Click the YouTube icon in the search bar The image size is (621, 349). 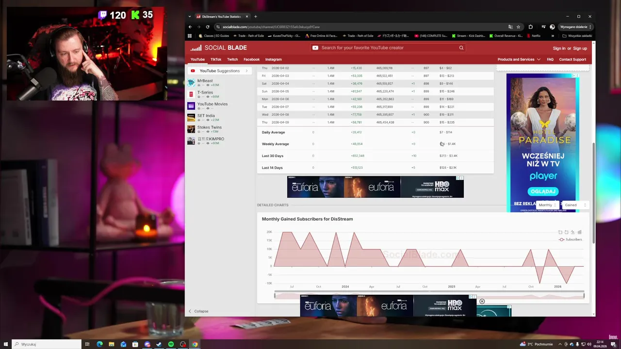(x=315, y=48)
